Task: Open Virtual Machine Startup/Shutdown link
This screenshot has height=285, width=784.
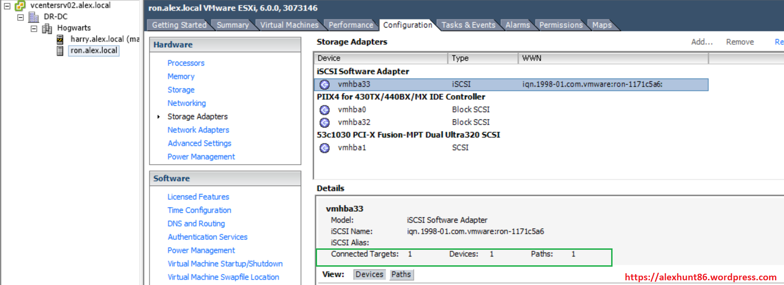Action: (225, 264)
